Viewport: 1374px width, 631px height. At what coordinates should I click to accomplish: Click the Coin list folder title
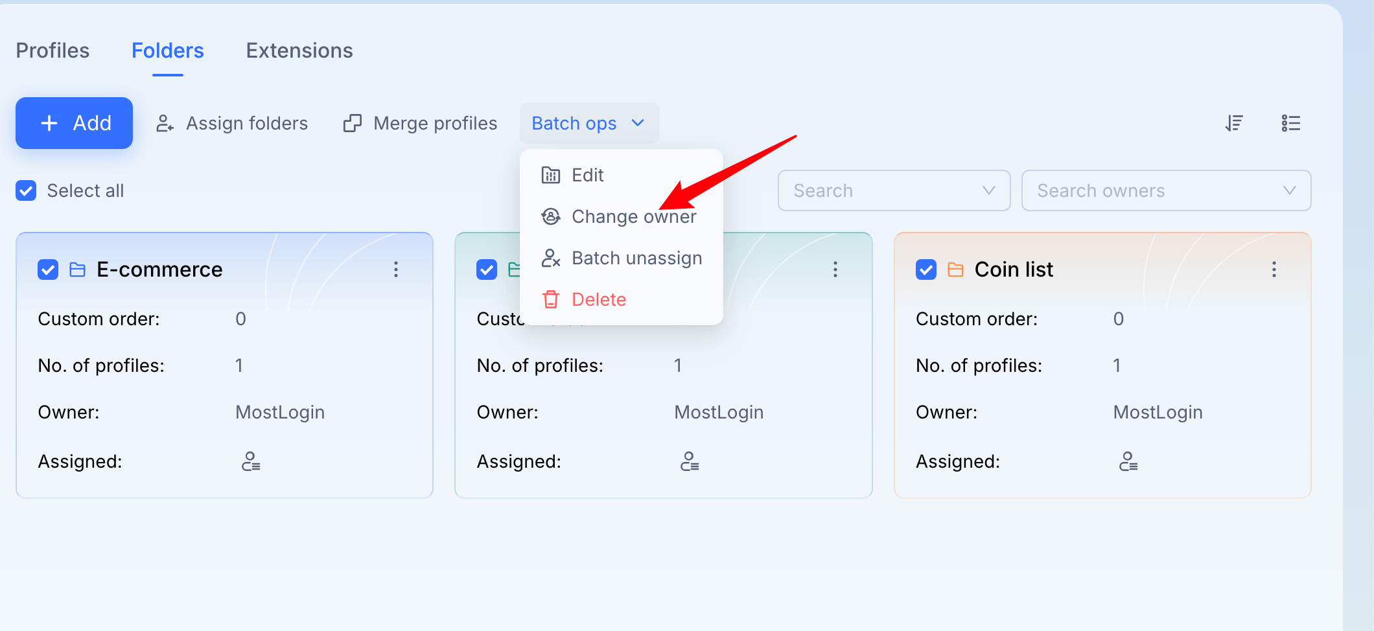click(x=1014, y=270)
